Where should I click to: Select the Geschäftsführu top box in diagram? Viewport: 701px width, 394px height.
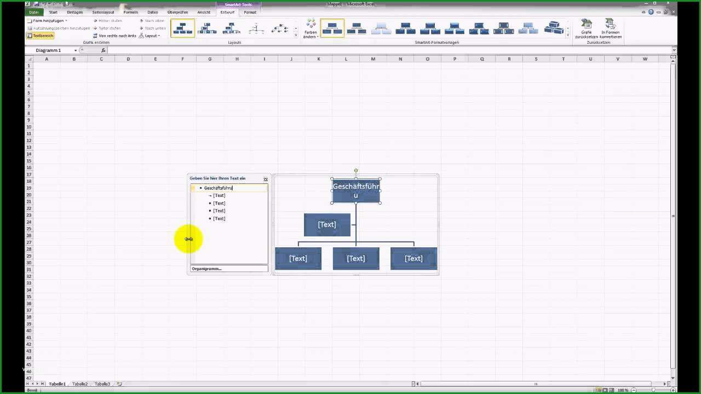[356, 191]
